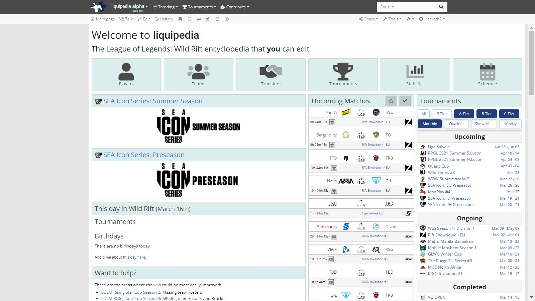The image size is (535, 301).
Task: Click the pause circle icon in page toolbar
Action: pos(227,19)
